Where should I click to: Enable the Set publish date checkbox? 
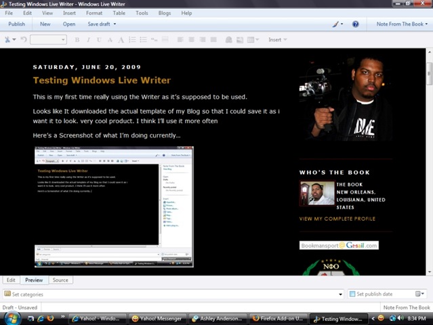(x=352, y=294)
